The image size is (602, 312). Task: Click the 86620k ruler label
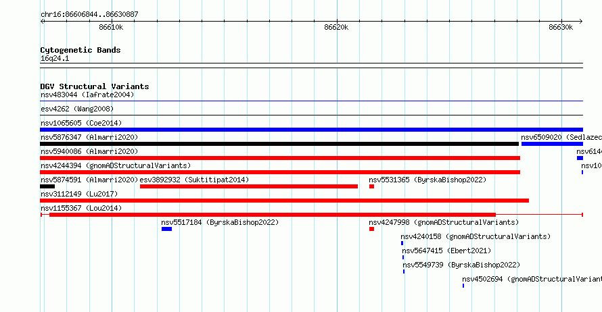(336, 27)
